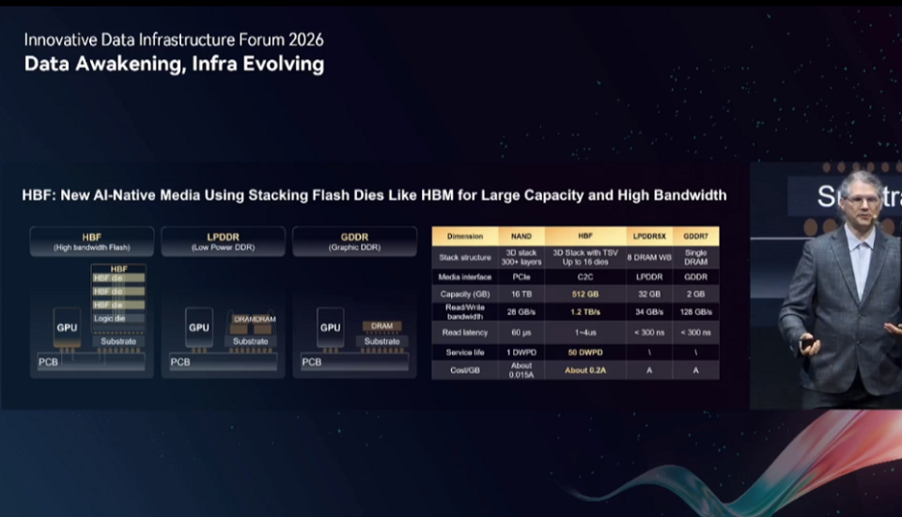Screen dimensions: 902x517
Task: Click the GPU chip in the HBF diagram
Action: click(67, 327)
